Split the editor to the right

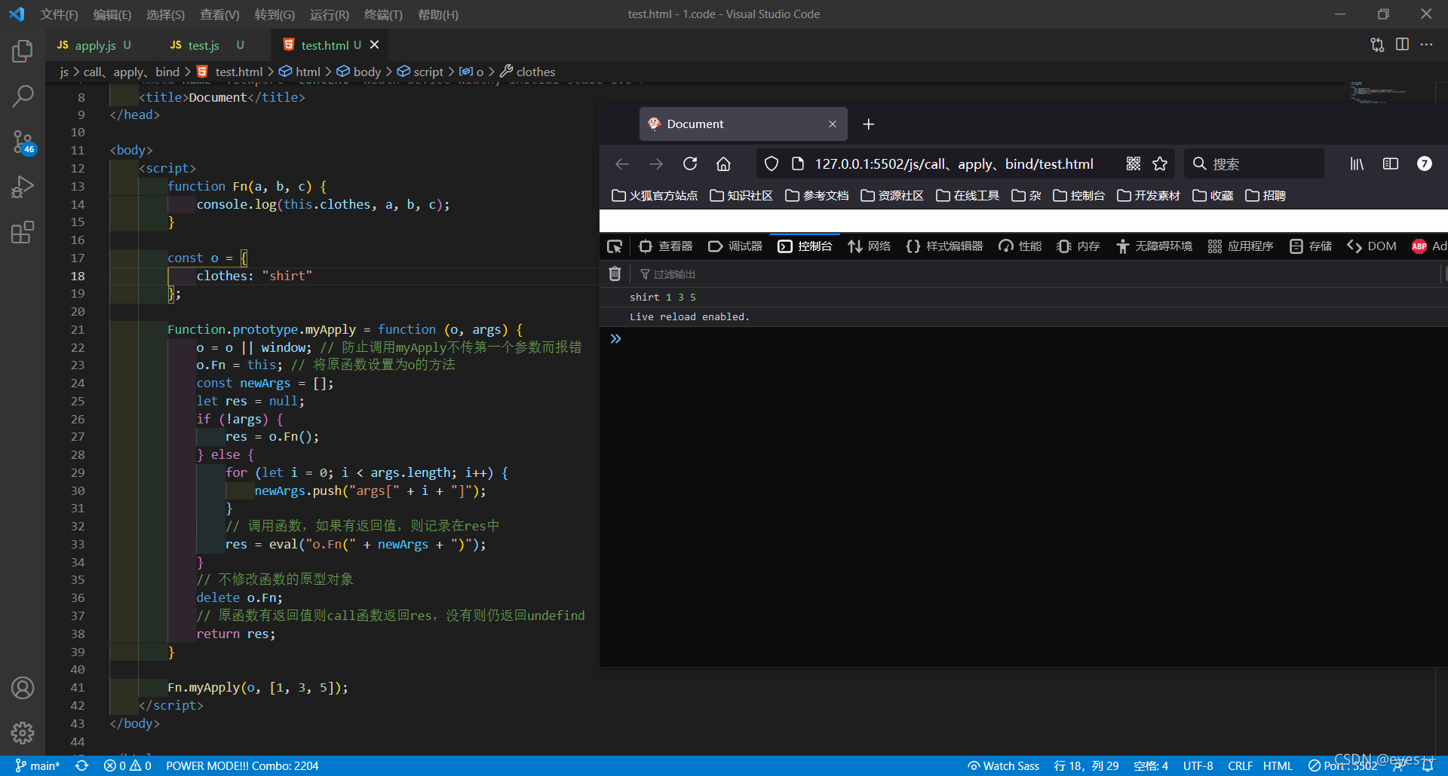(1402, 44)
